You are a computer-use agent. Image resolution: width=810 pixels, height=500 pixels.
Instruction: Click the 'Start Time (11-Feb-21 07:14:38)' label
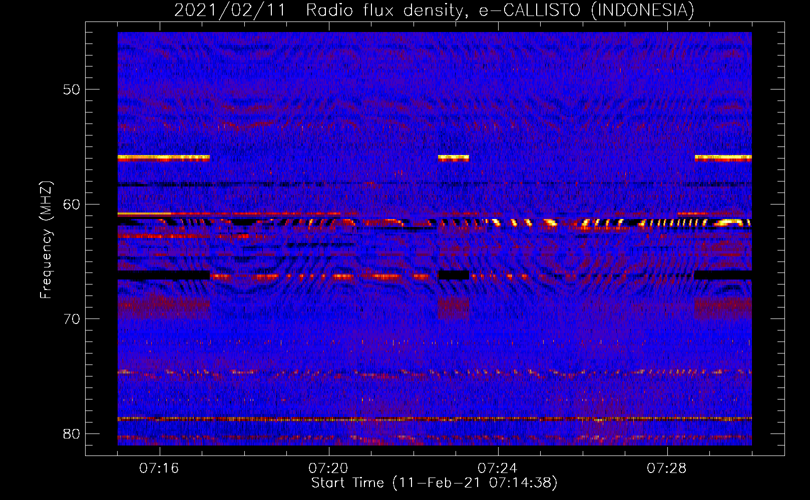point(434,483)
